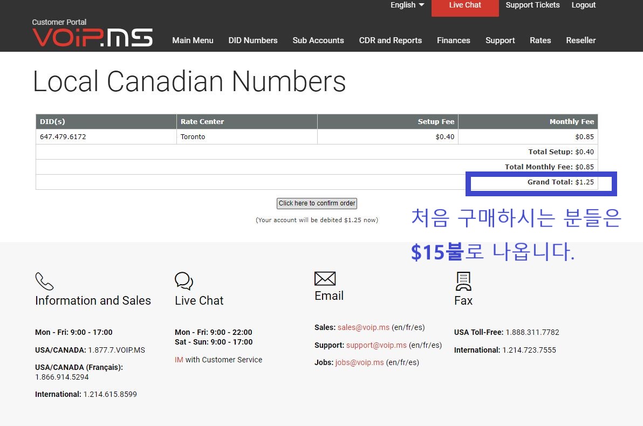Screen dimensions: 643x426
Task: Click the phone icon above Information and Sales
Action: tap(44, 281)
